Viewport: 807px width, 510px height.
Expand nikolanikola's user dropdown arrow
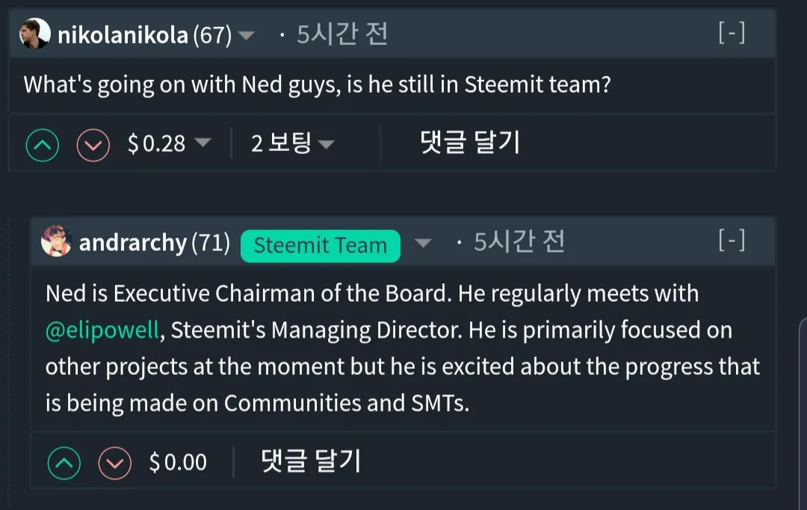(x=246, y=36)
